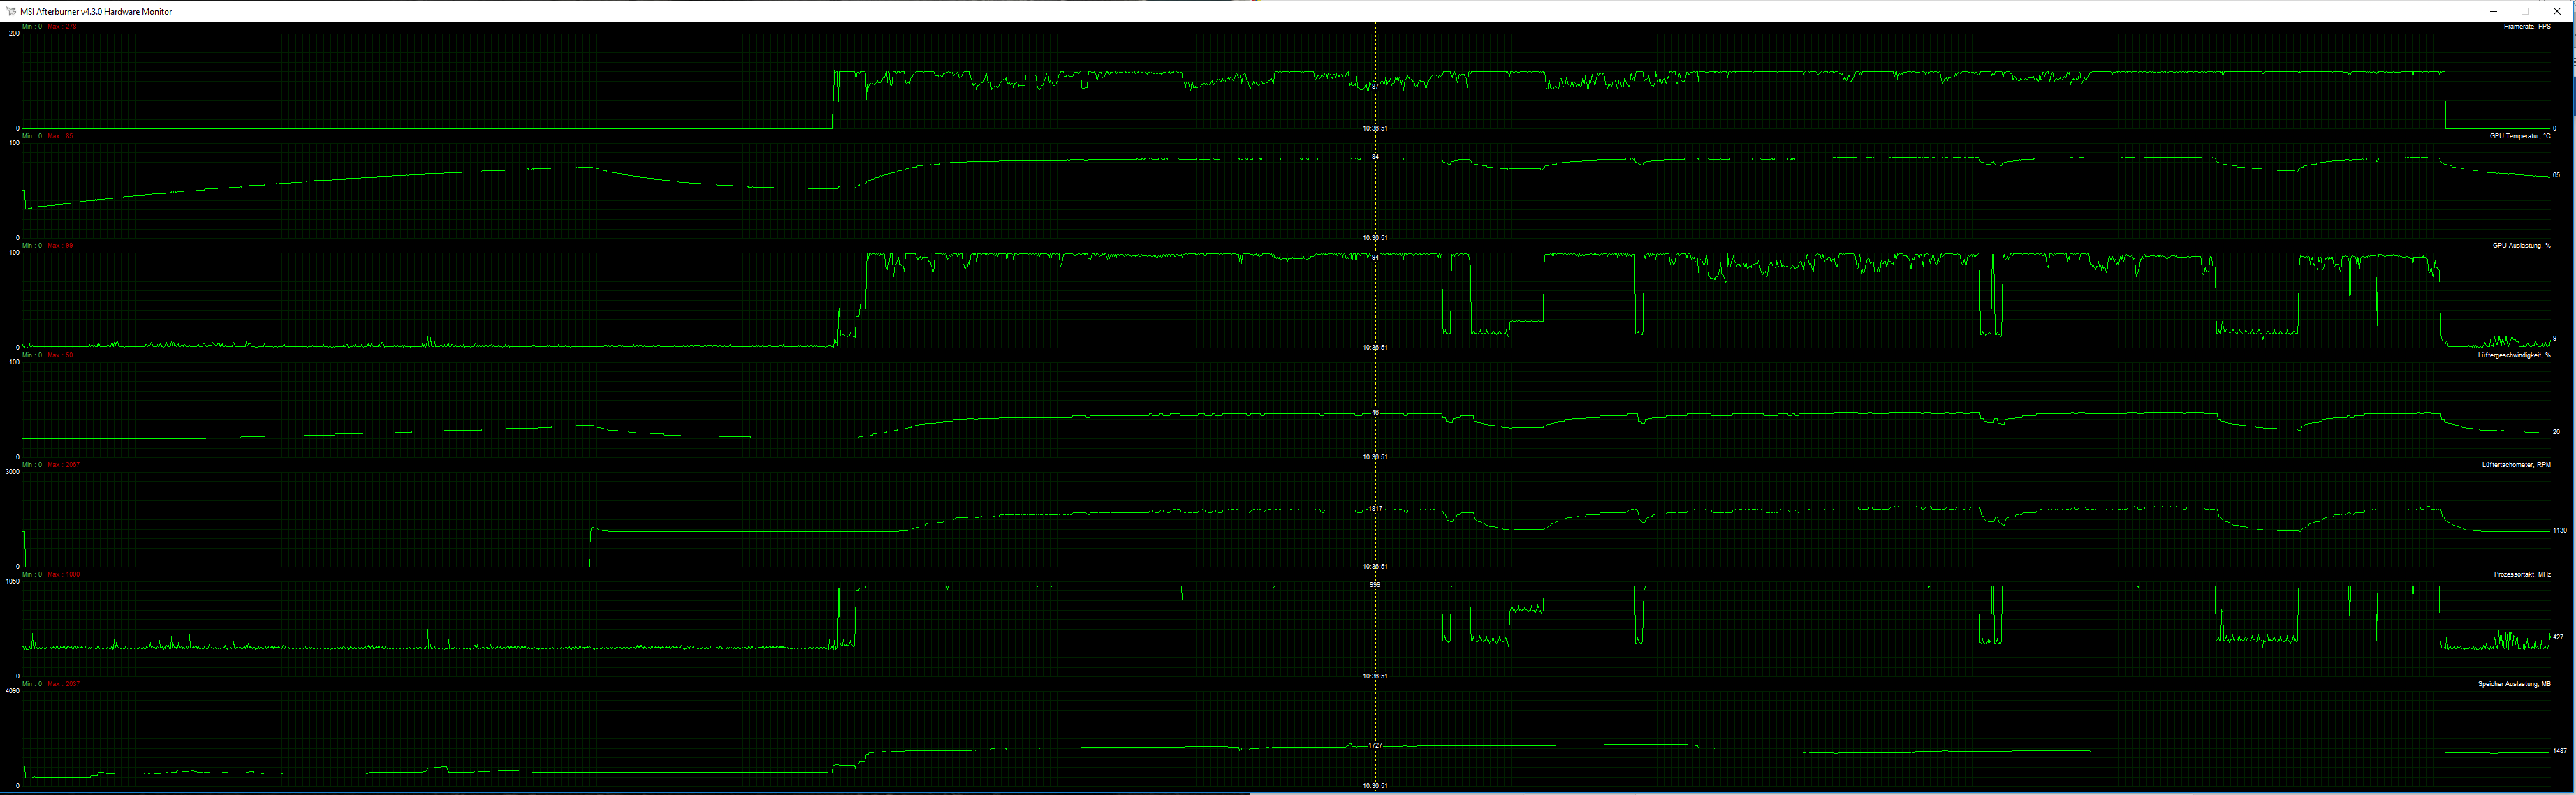Click the red Max 85 temperature readout

pyautogui.click(x=61, y=136)
